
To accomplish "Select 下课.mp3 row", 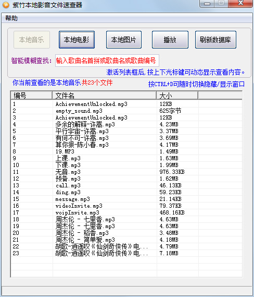I will click(x=126, y=165).
